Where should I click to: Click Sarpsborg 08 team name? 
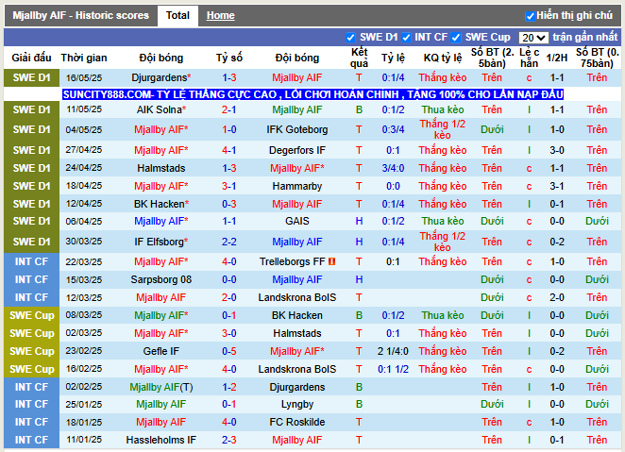tap(161, 279)
